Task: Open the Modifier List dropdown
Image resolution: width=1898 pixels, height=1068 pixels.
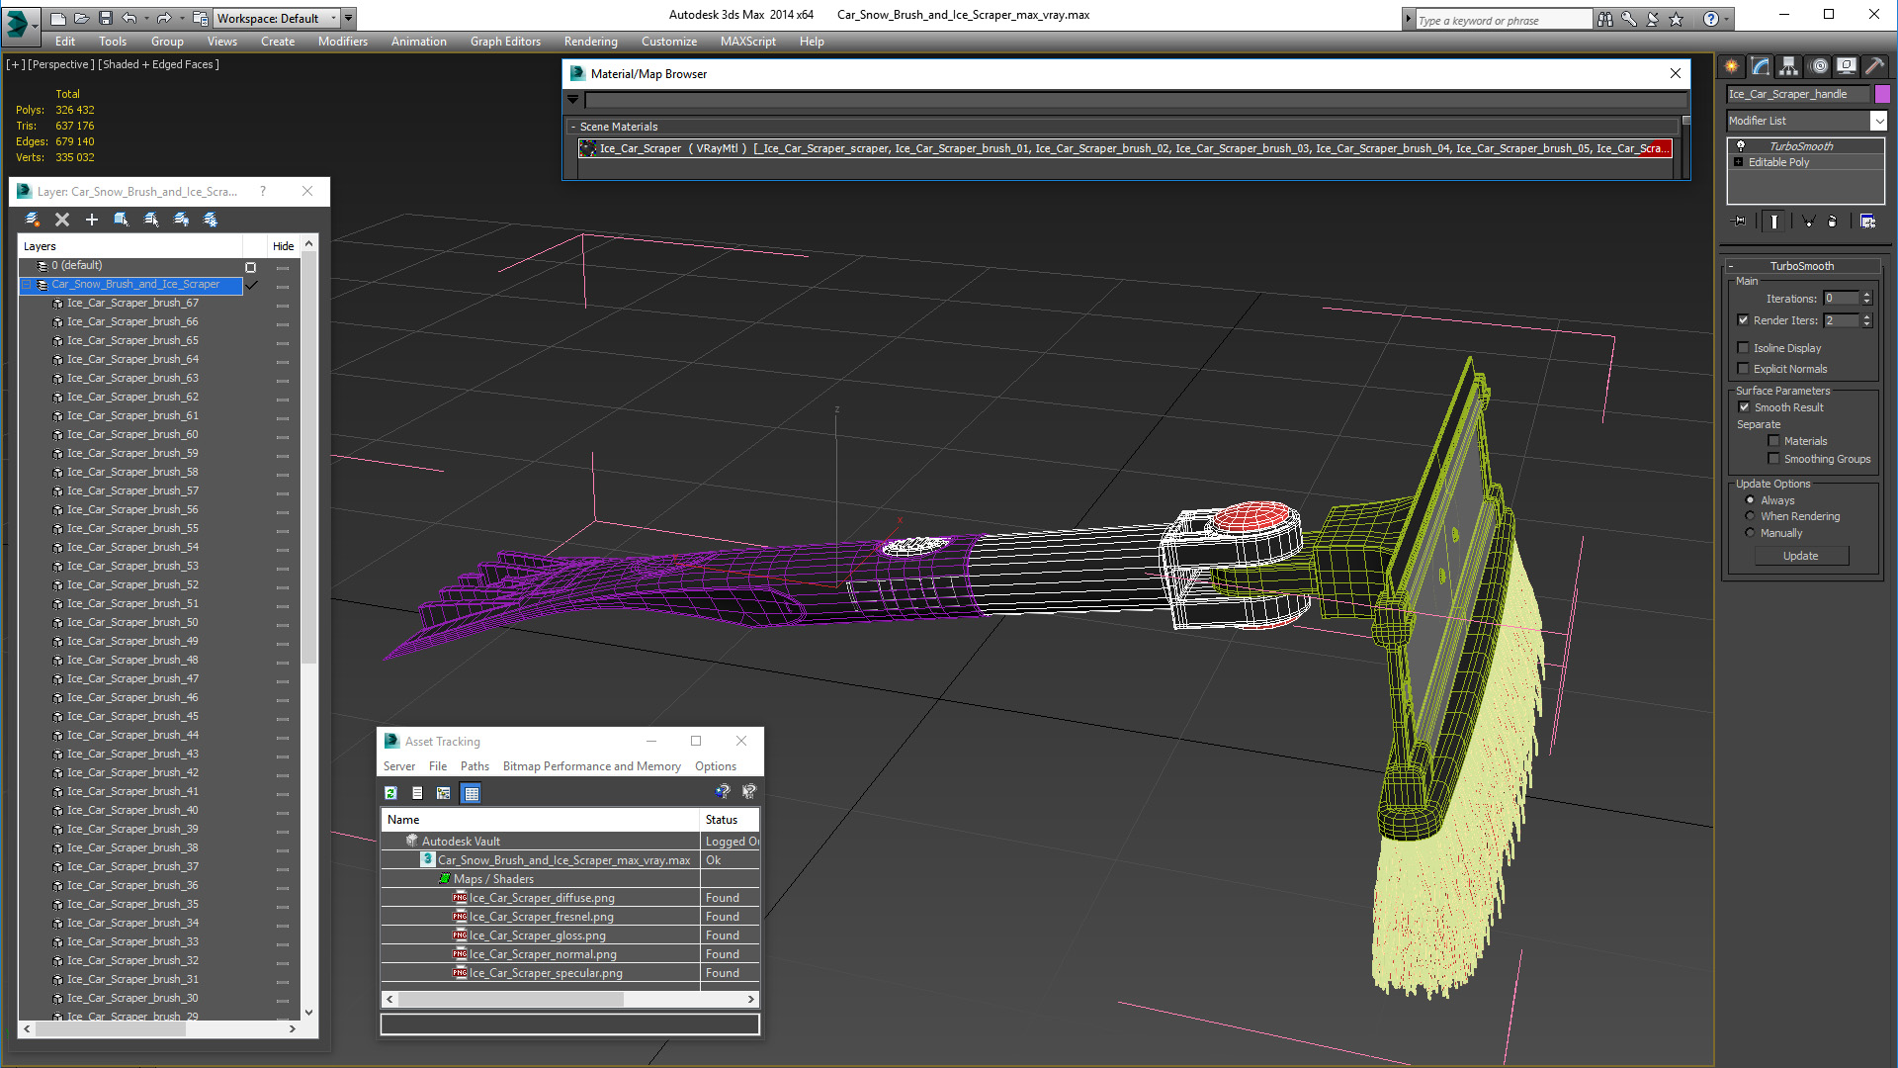Action: 1878,121
